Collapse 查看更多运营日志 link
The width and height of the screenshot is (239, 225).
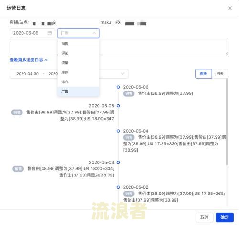click(29, 60)
